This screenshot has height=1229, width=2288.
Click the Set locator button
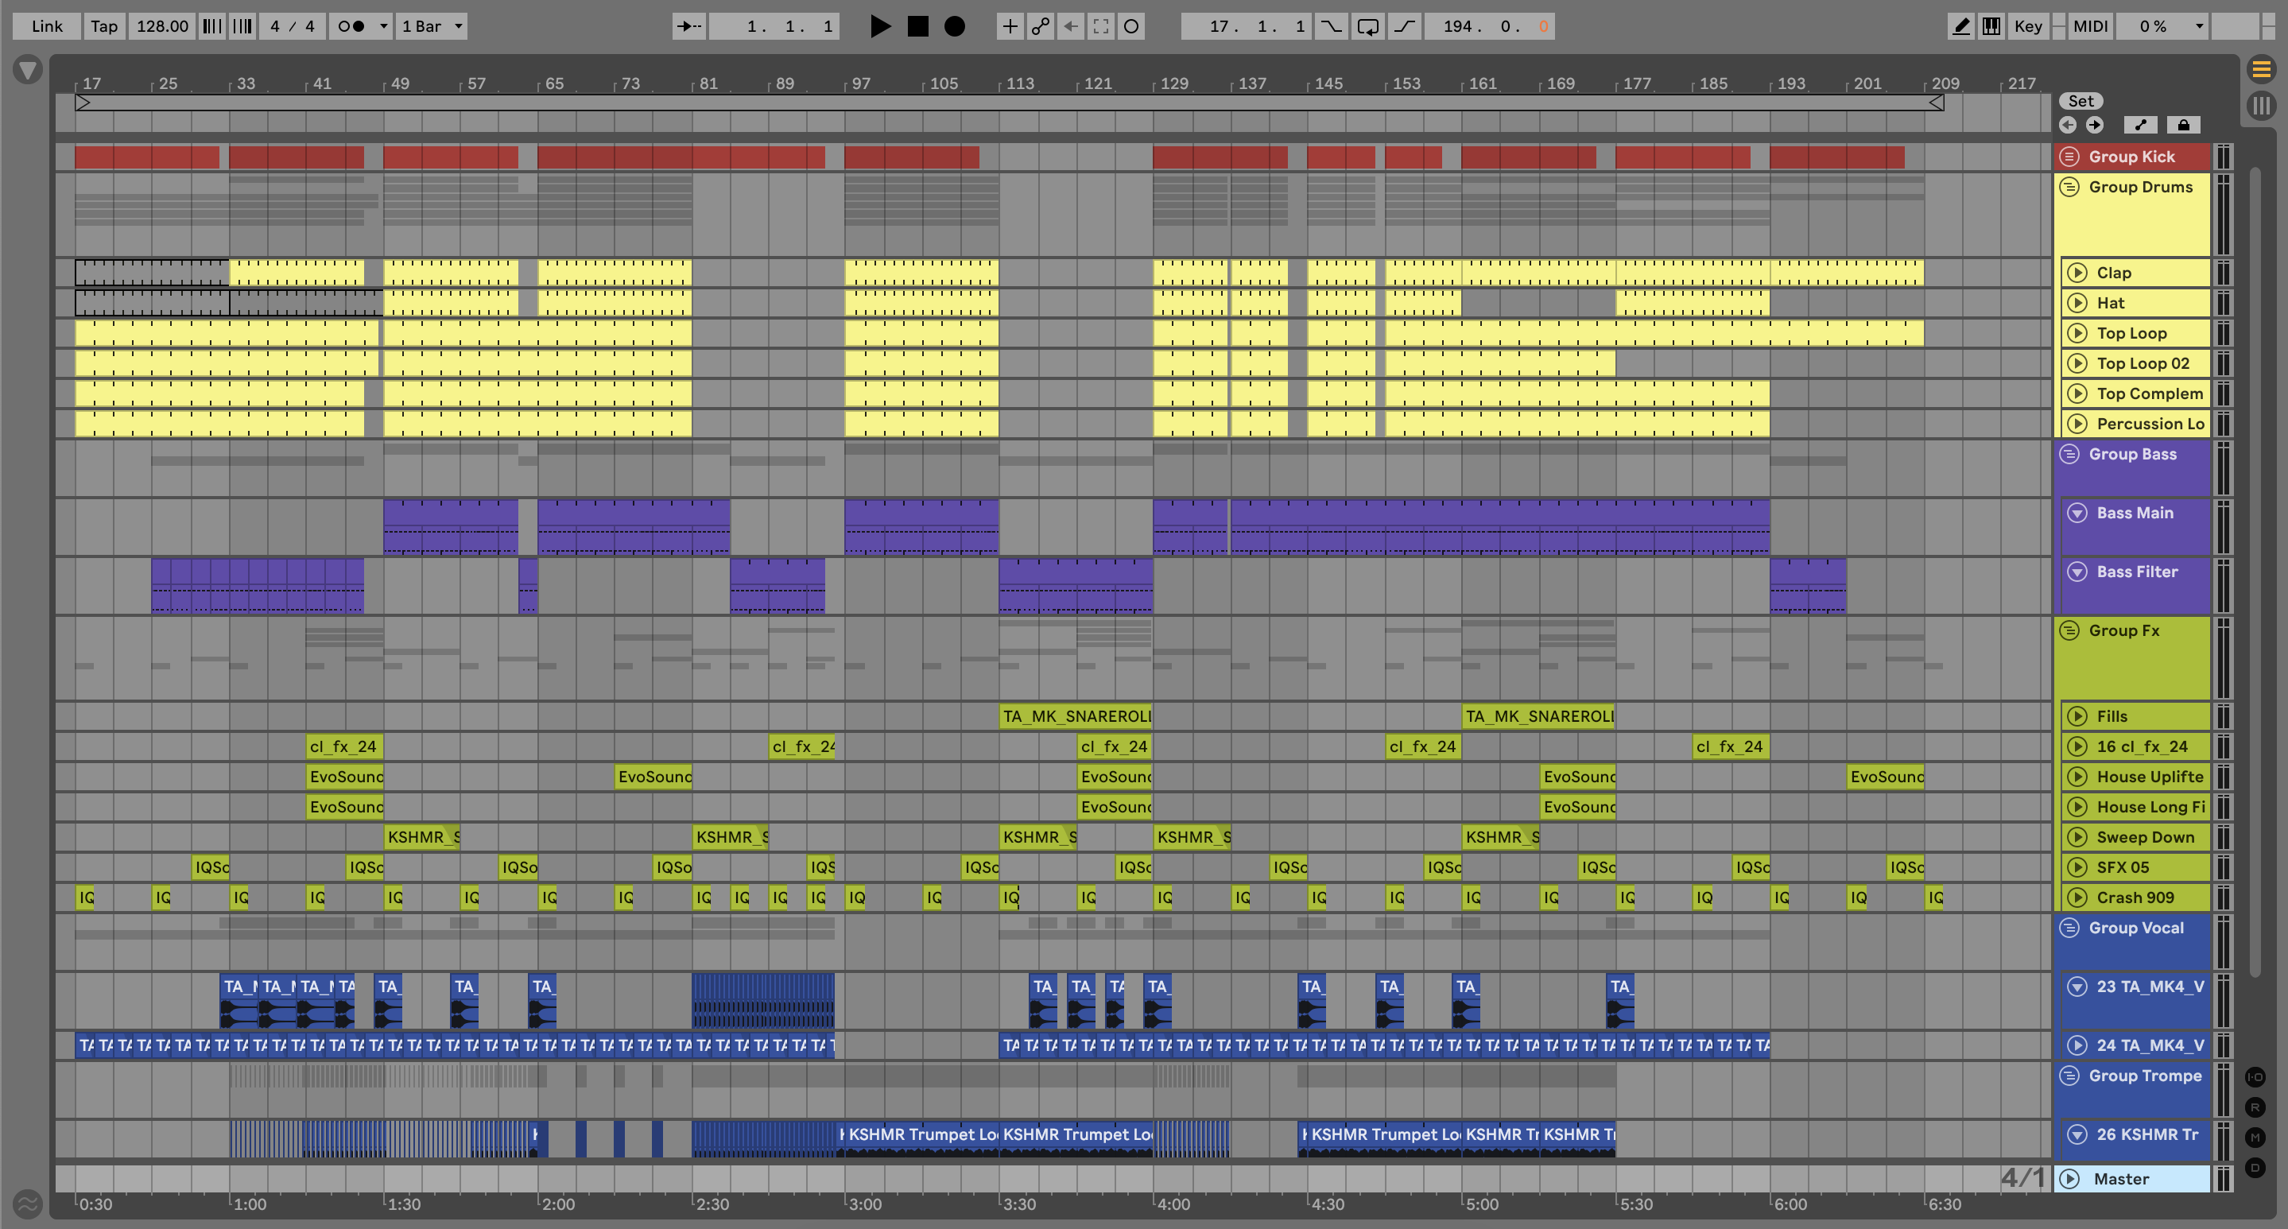pyautogui.click(x=2081, y=101)
